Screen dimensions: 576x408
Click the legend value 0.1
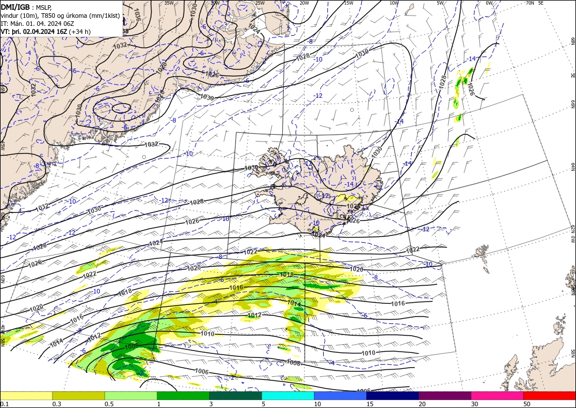(3, 404)
